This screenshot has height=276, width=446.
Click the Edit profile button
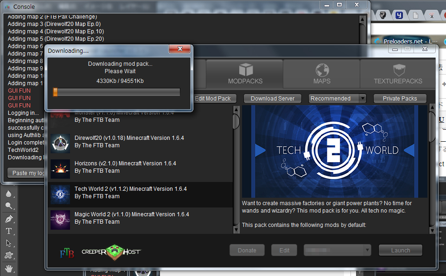(284, 251)
